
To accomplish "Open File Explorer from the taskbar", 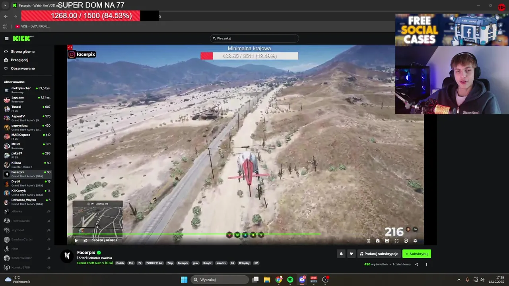I will (267, 280).
